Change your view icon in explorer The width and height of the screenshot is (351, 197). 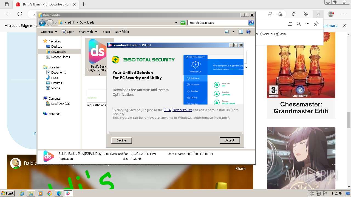tap(227, 32)
